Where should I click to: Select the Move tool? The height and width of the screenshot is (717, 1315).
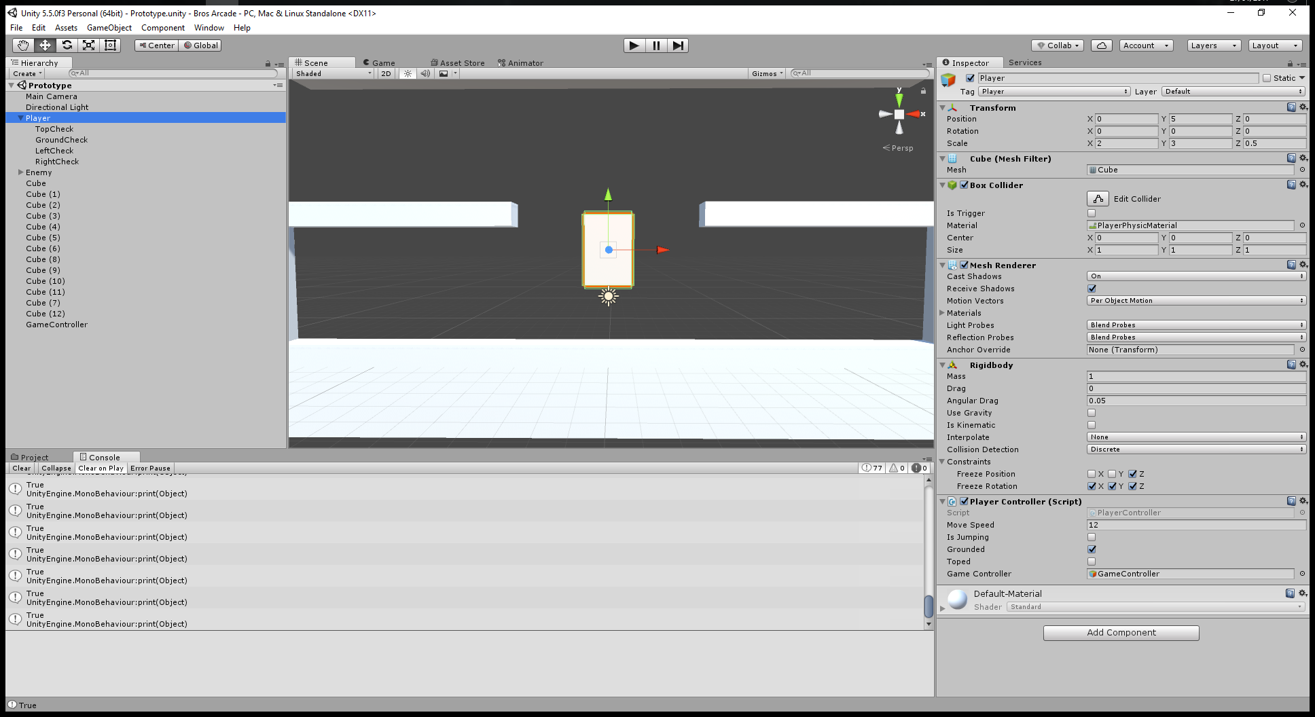tap(45, 45)
